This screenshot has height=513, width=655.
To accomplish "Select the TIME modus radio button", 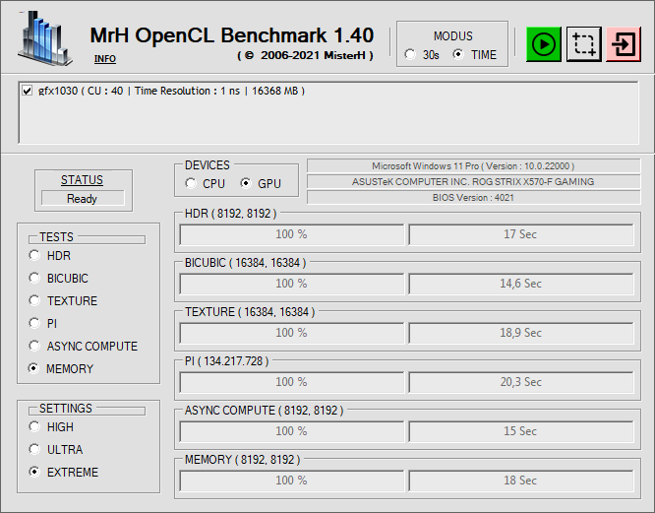I will point(458,54).
